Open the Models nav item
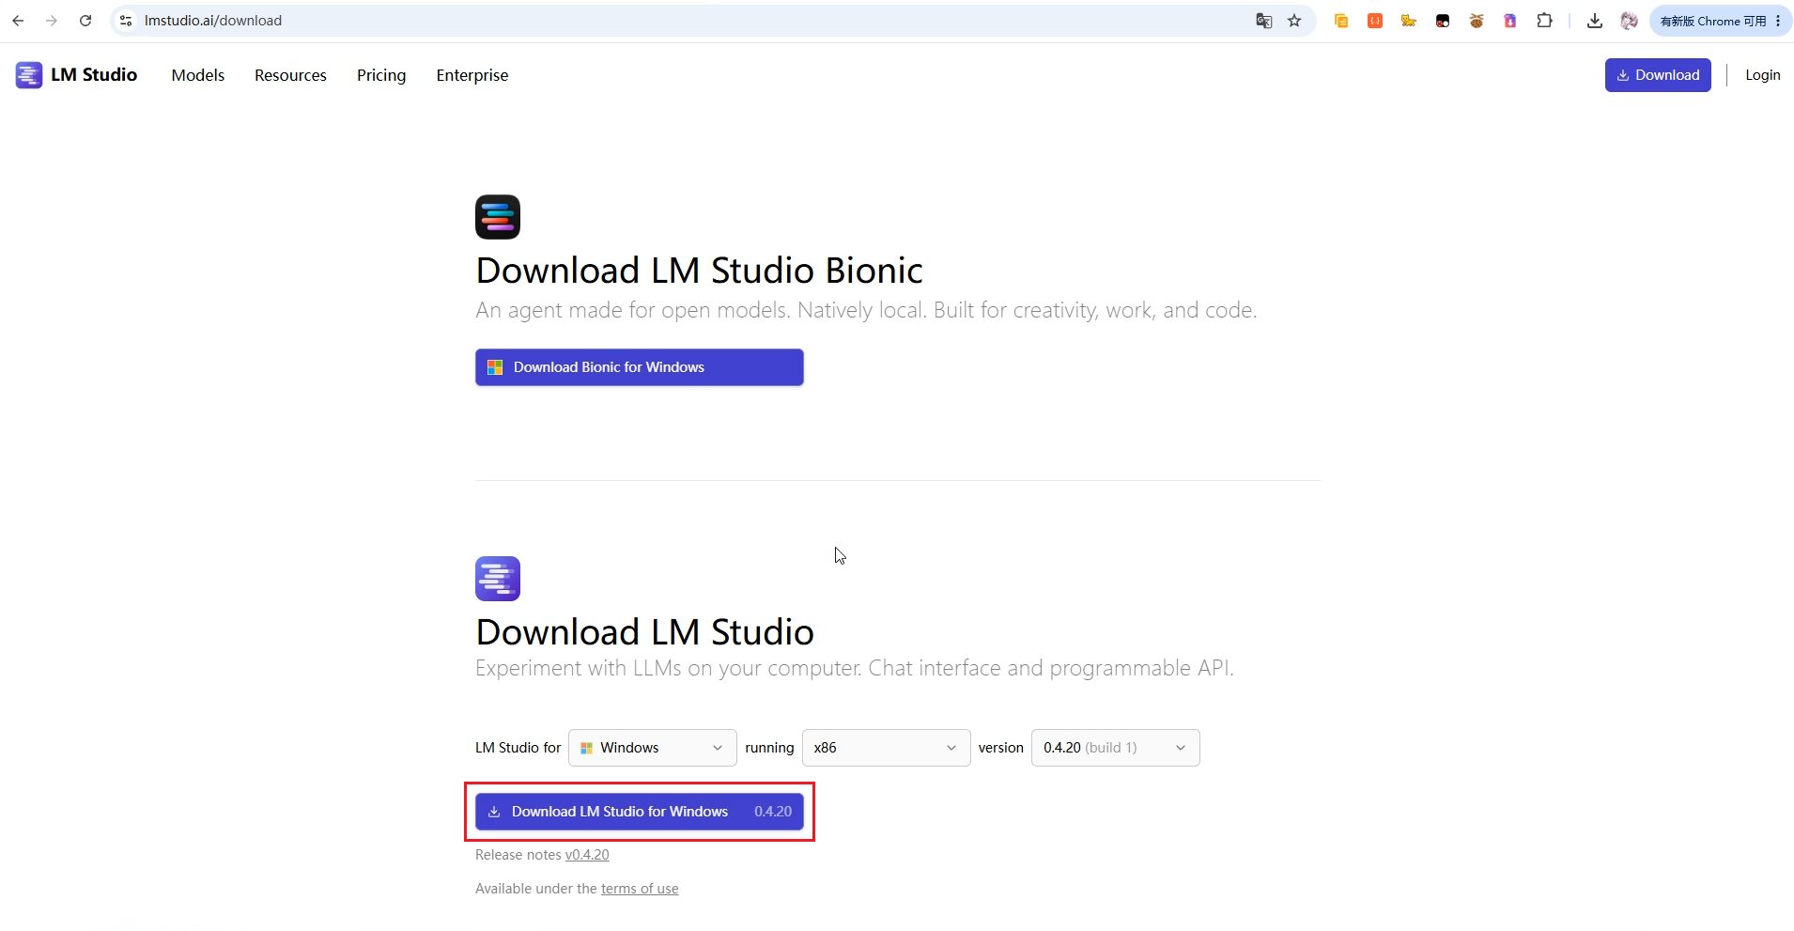1794x931 pixels. 198,75
